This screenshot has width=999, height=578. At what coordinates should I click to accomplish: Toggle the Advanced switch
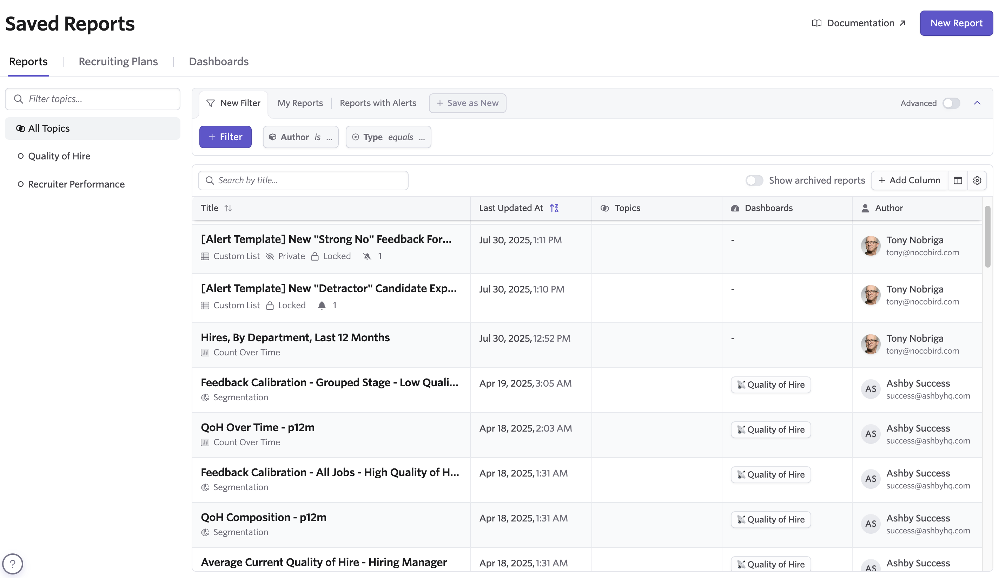[x=951, y=103]
